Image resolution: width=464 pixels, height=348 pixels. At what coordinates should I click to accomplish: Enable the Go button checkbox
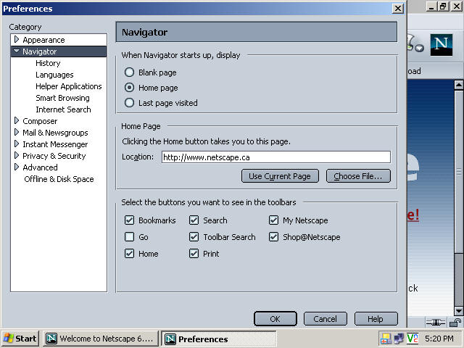click(x=129, y=237)
